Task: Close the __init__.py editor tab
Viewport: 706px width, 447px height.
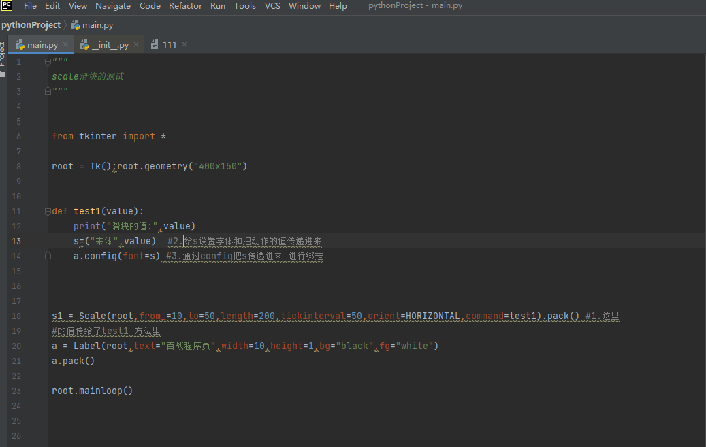Action: (x=136, y=44)
